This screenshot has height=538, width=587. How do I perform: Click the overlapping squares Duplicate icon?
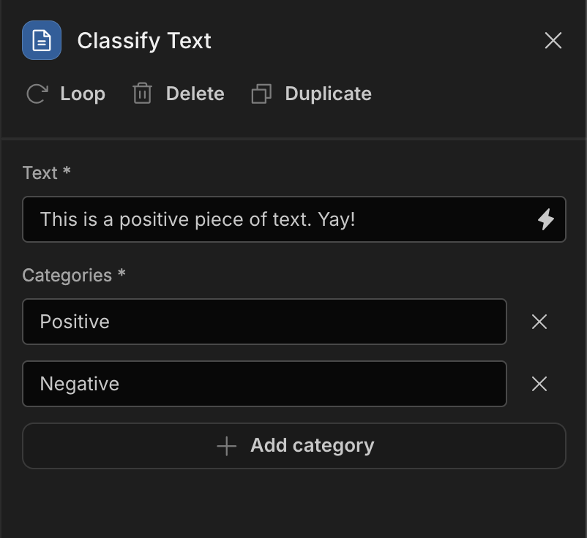pyautogui.click(x=261, y=94)
